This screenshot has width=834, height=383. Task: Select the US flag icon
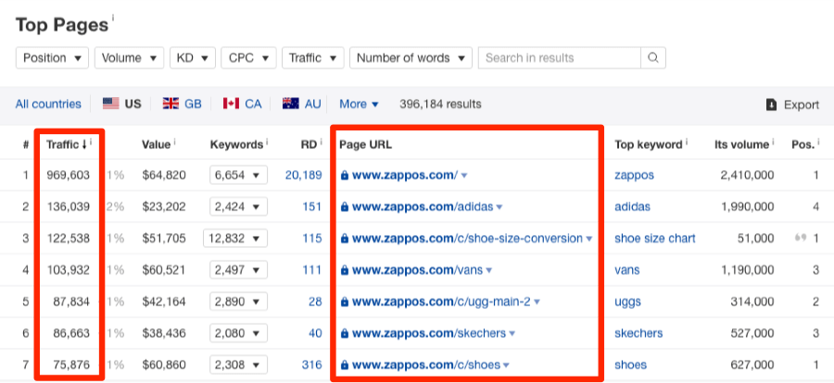(110, 104)
